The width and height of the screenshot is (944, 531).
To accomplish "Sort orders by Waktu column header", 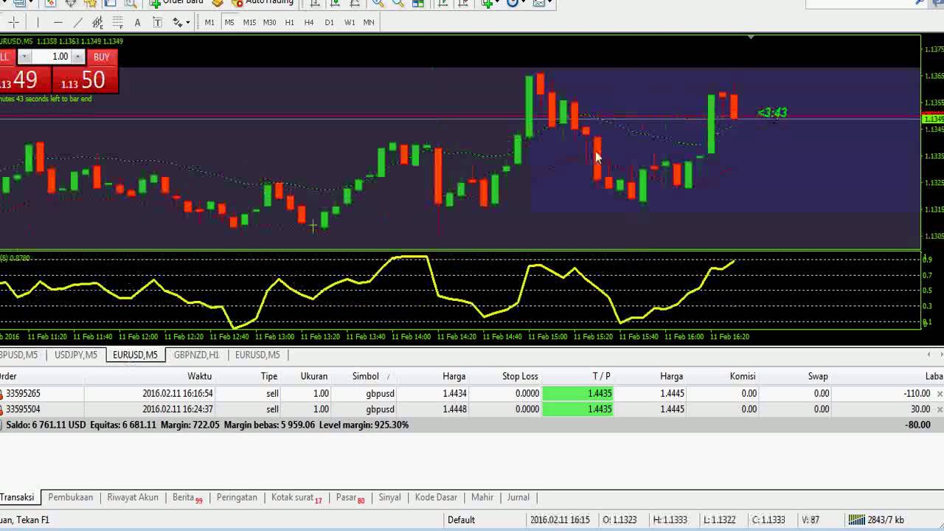I will tap(199, 376).
